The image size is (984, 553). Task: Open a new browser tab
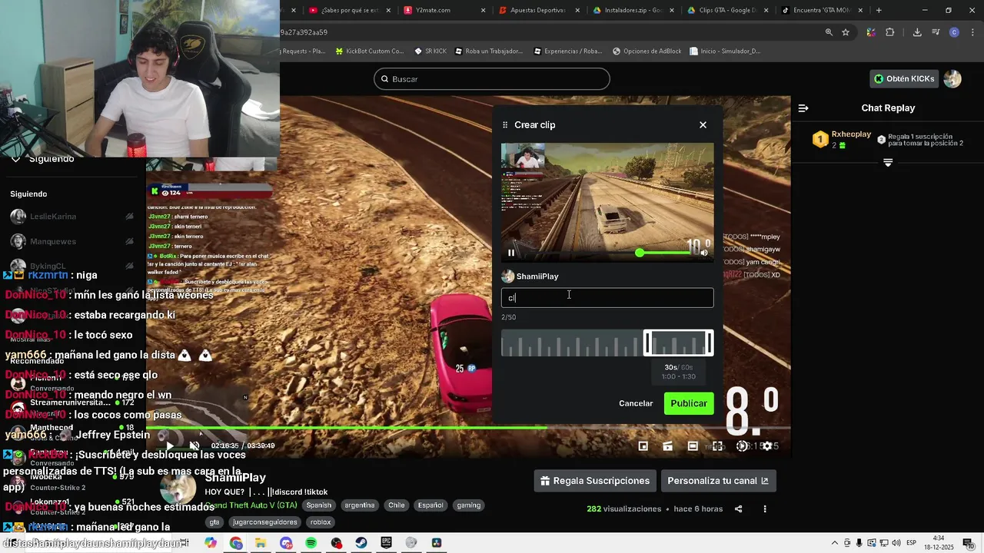point(879,10)
